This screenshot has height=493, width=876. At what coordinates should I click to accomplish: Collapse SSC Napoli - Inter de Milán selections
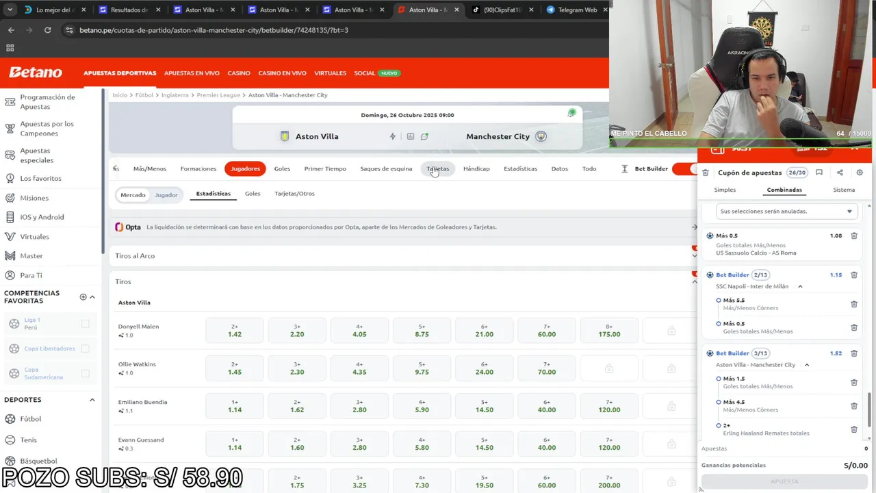(800, 287)
